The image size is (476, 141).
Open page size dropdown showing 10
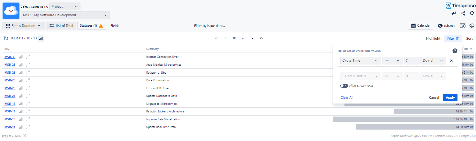tap(238, 38)
